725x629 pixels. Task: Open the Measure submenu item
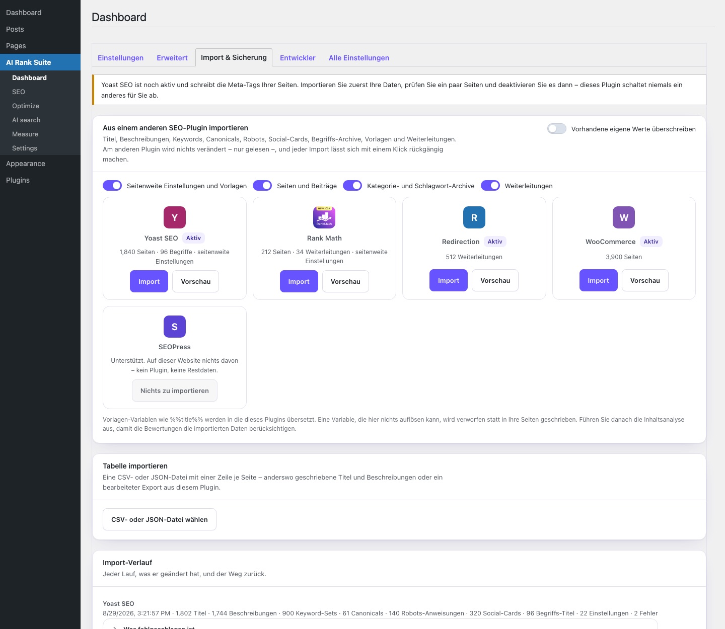pos(40,134)
